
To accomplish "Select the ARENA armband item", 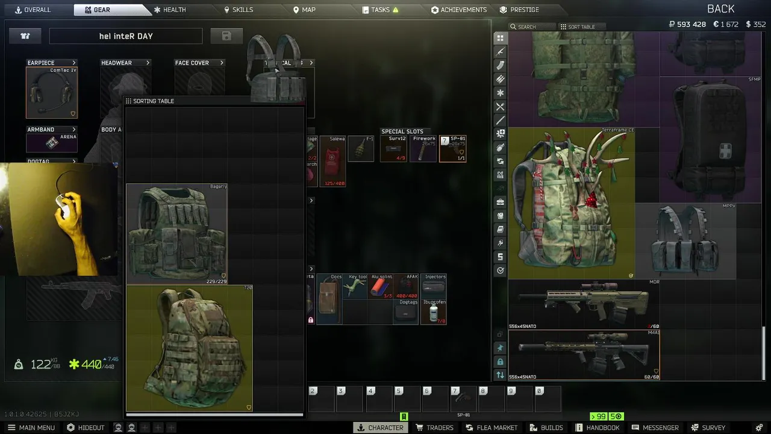I will point(52,143).
